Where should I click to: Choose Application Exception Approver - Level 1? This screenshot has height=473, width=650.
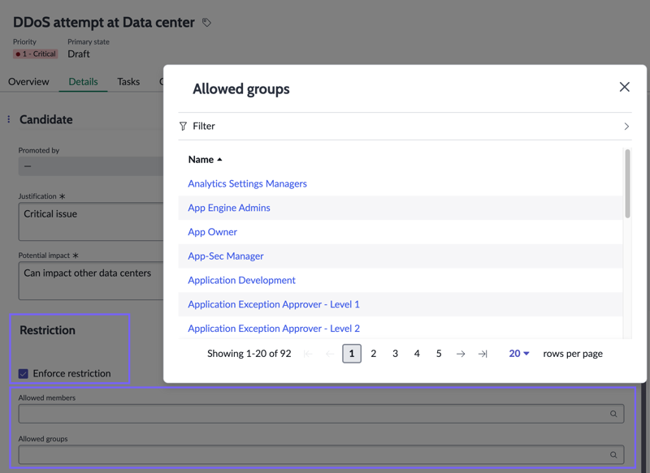274,304
